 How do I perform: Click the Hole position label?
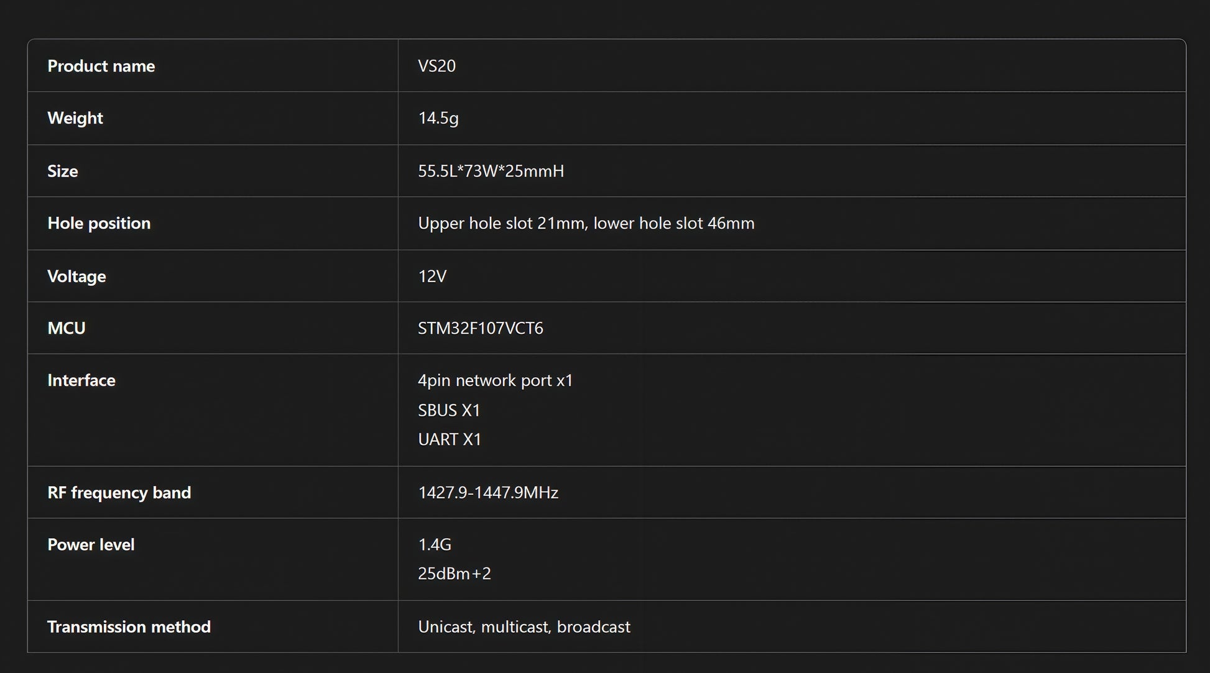coord(99,223)
